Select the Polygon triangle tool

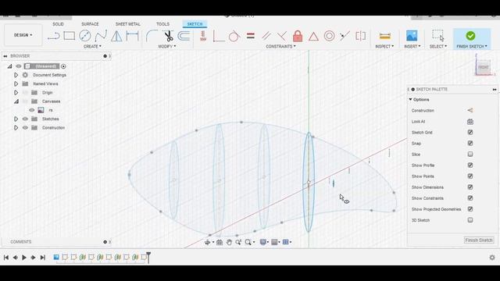(116, 36)
